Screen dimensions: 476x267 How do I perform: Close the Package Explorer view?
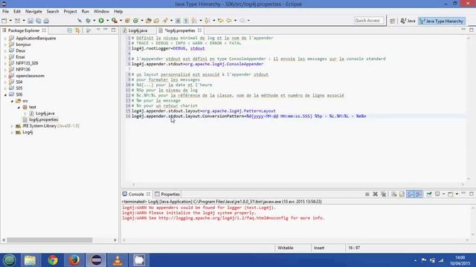[44, 30]
